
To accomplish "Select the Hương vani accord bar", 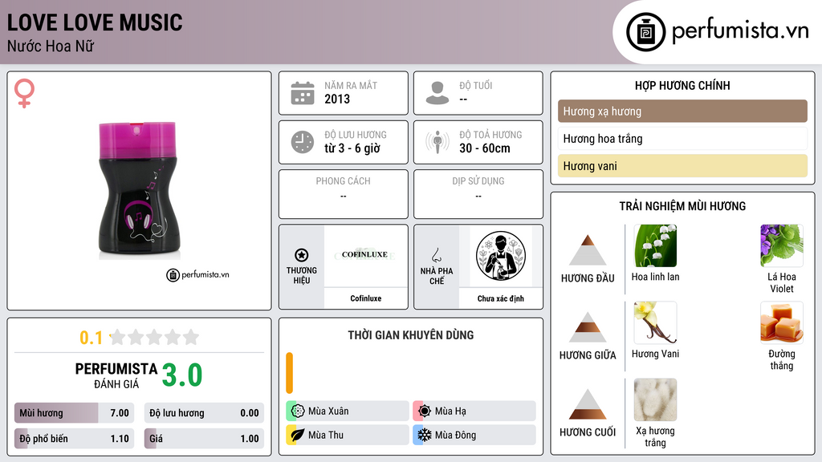I will click(682, 166).
